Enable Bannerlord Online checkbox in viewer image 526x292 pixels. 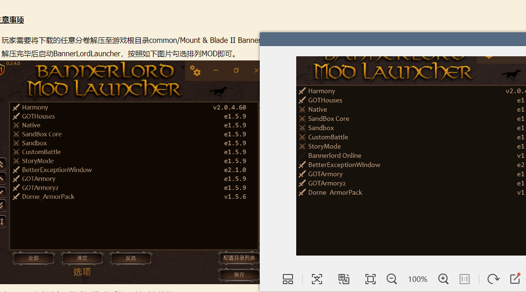(302, 155)
